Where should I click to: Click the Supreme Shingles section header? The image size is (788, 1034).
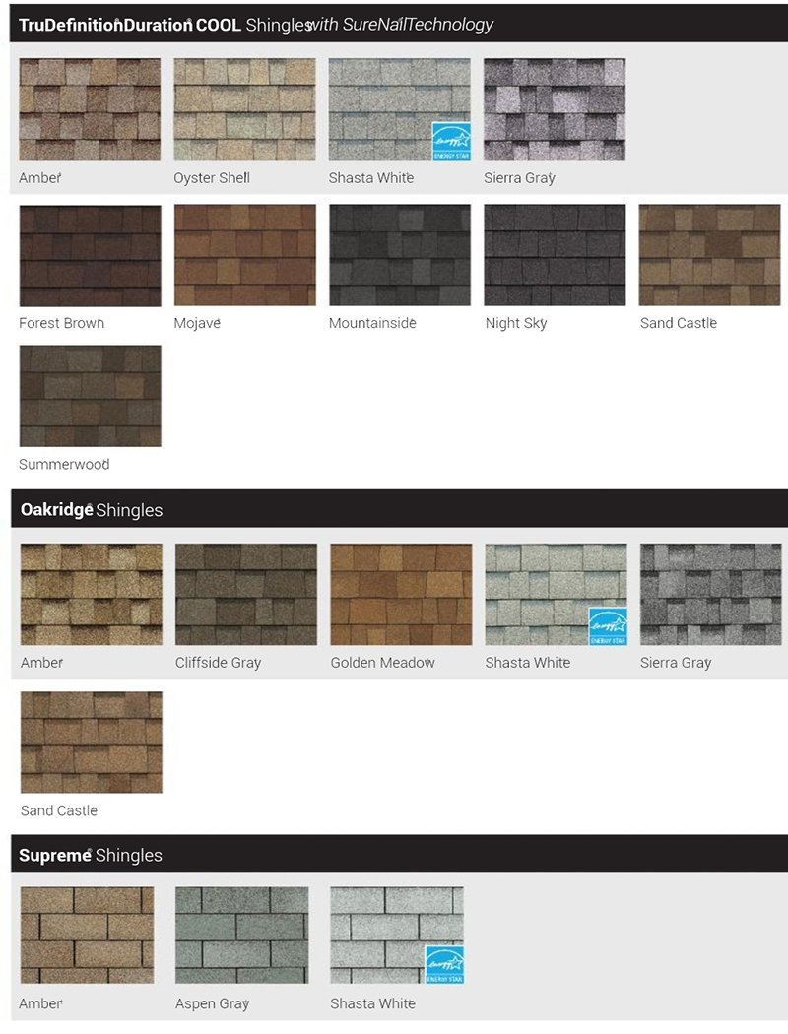tap(91, 855)
